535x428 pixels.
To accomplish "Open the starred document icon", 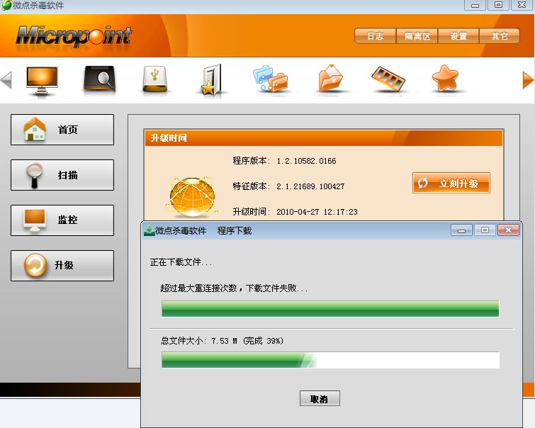I will coord(211,80).
